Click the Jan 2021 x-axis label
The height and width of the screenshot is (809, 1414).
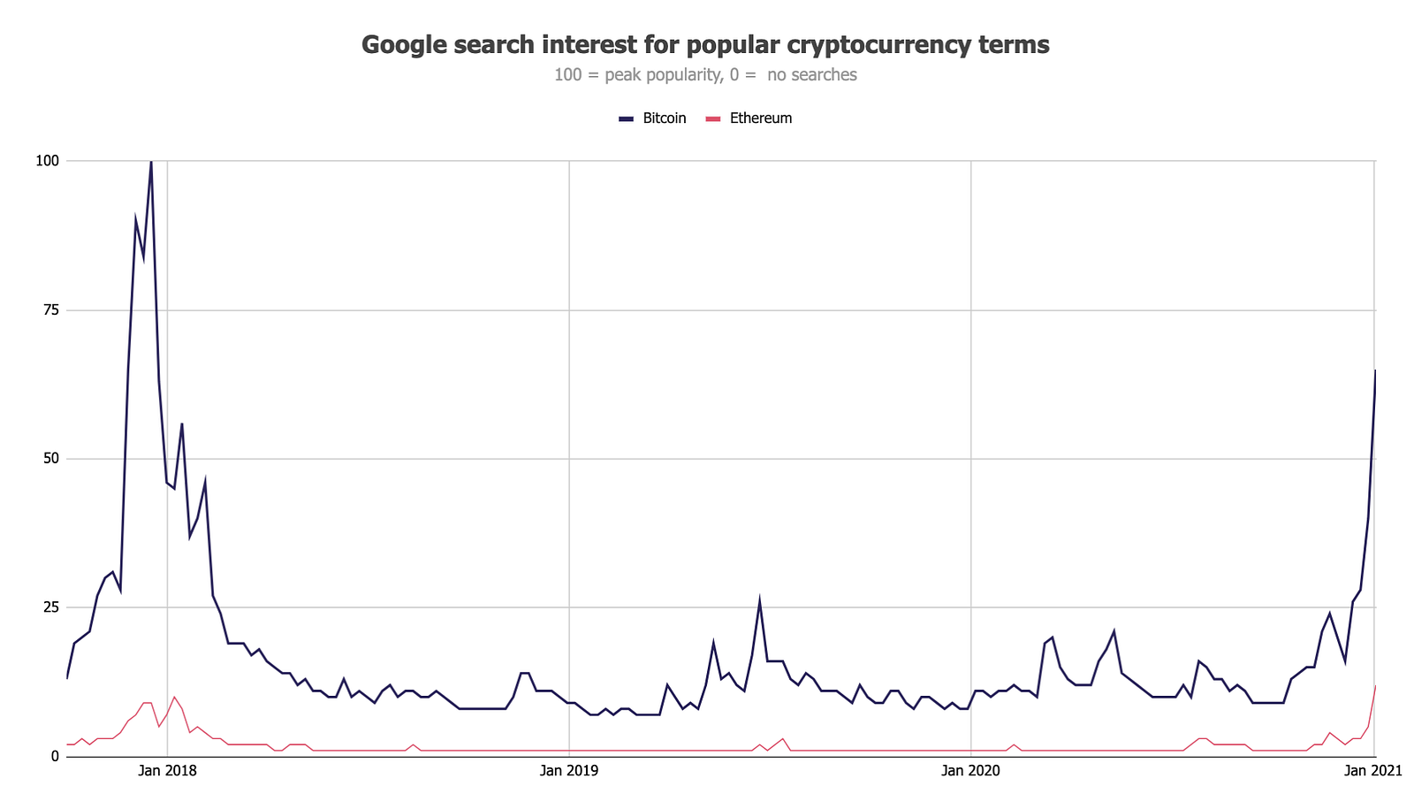pos(1372,771)
